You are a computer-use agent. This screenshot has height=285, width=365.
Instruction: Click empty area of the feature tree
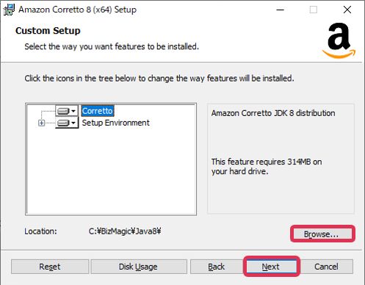[111, 171]
